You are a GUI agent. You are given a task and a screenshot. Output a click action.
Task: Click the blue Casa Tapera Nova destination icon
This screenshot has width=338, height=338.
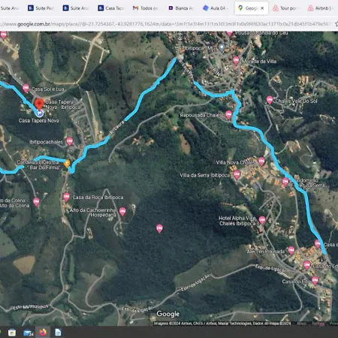(39, 113)
